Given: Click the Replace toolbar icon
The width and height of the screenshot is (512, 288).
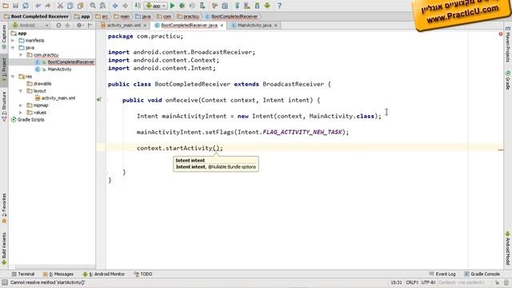Looking at the screenshot, I should pyautogui.click(x=102, y=6).
